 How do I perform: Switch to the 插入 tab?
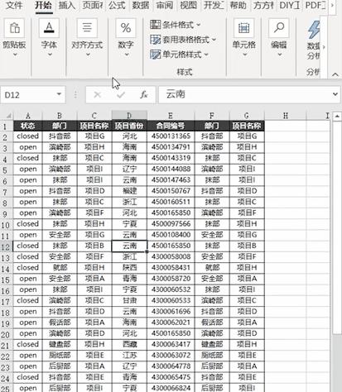coord(67,5)
